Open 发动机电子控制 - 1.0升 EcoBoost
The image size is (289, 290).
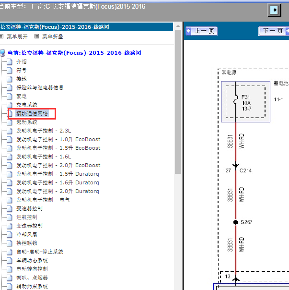click(x=58, y=139)
